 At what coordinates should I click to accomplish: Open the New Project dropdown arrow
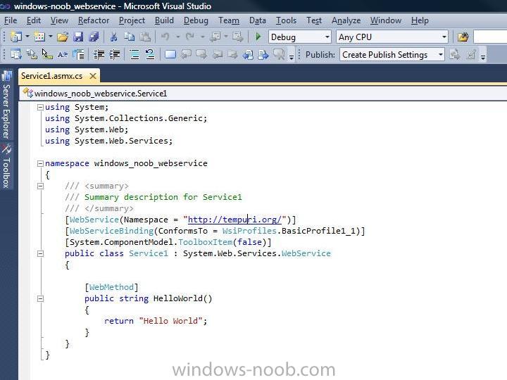27,37
